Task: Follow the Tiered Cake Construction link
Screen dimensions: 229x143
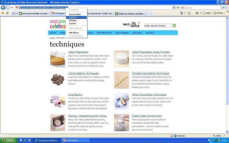Action: (147, 116)
